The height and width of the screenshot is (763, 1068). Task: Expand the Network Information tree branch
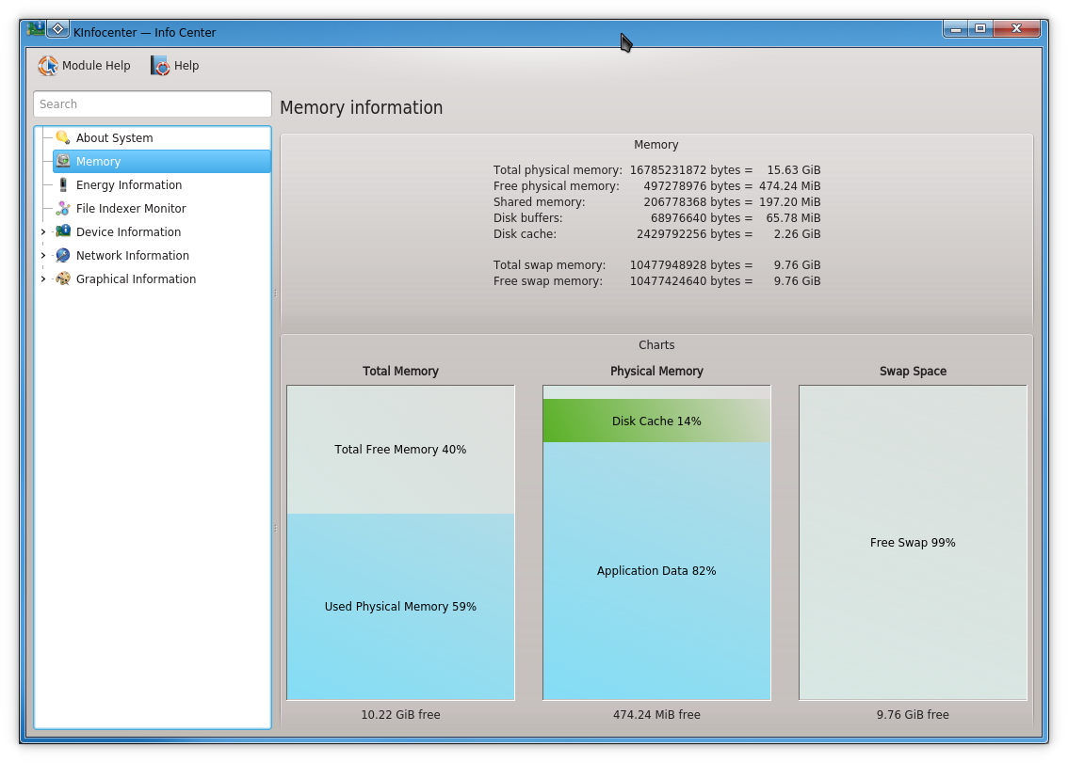point(43,255)
